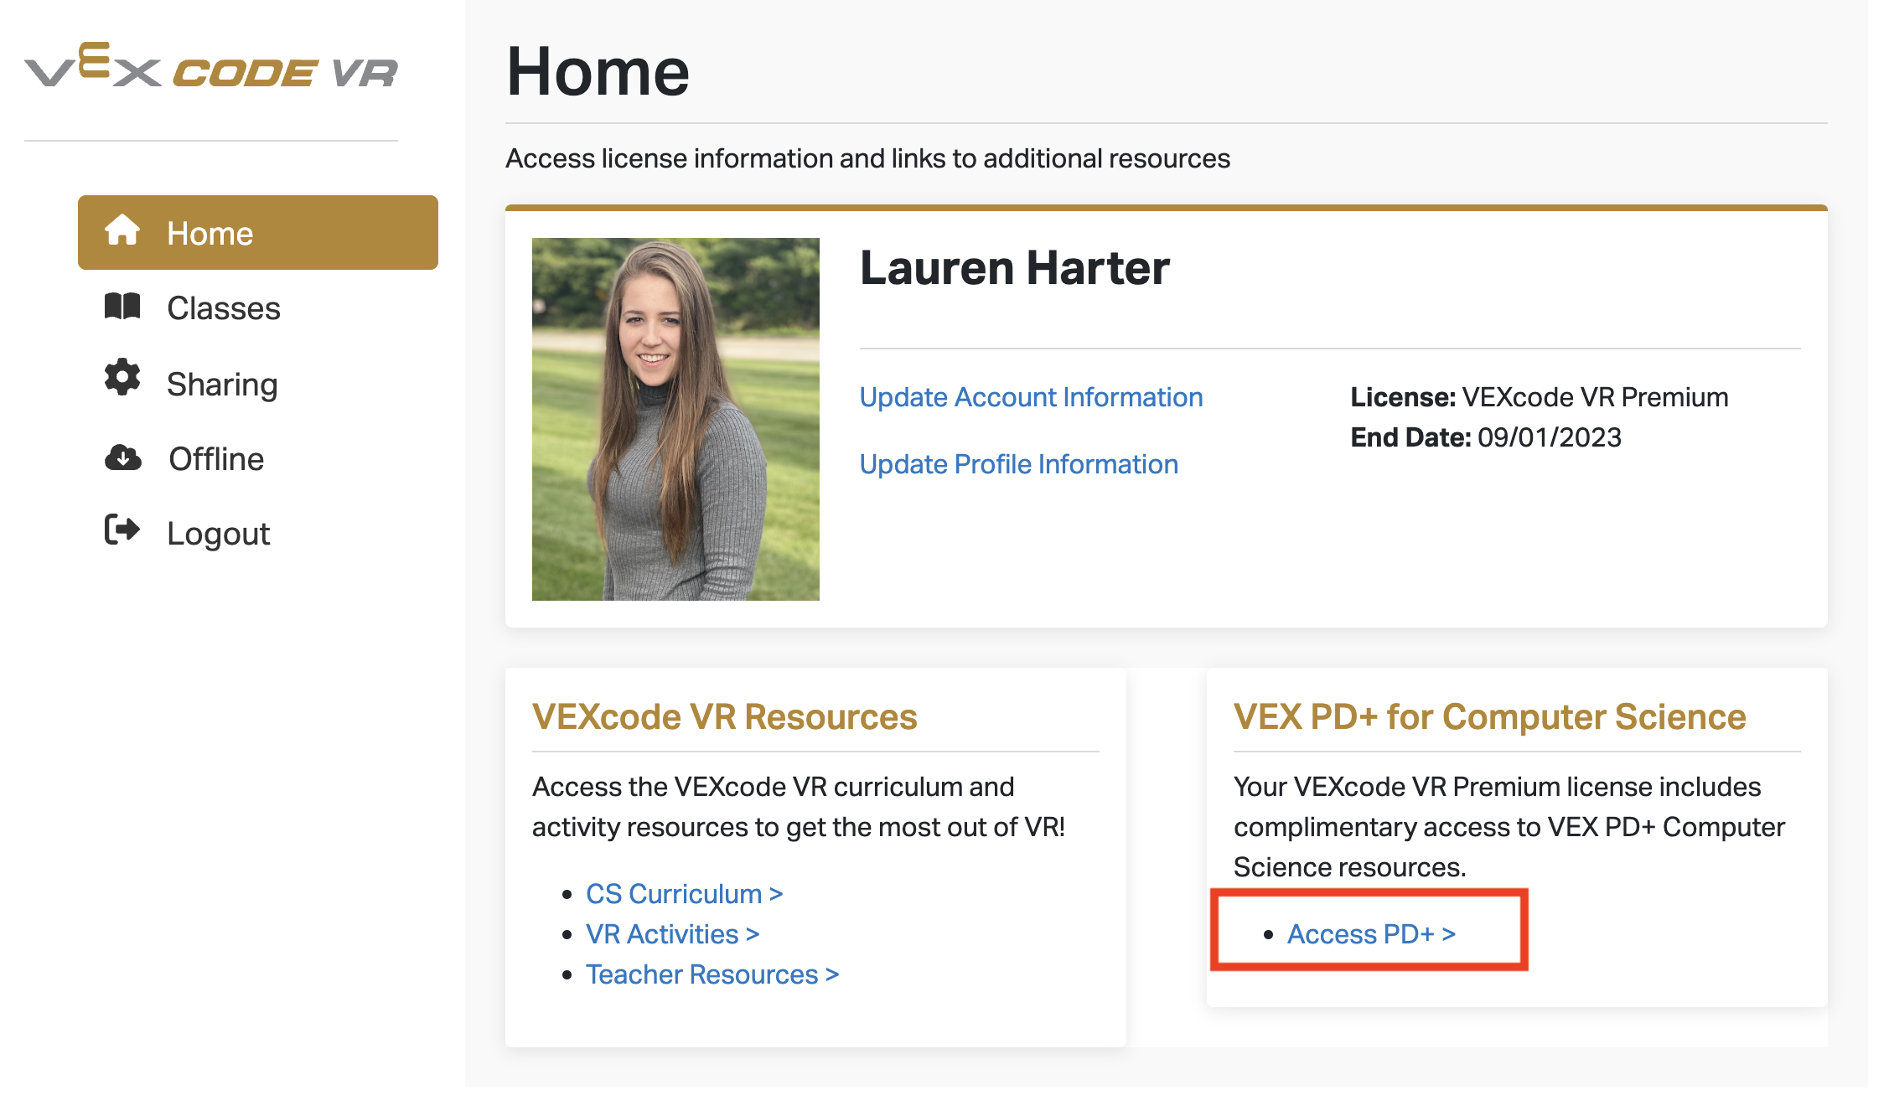Click the License VEXcode VR Premium text
The height and width of the screenshot is (1111, 1889).
pyautogui.click(x=1540, y=397)
